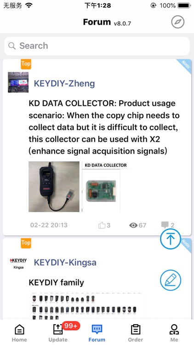View the KD device with cable photo

(54, 187)
